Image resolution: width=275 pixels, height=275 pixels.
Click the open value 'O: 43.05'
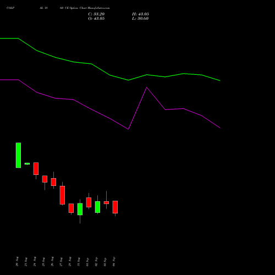96,19
